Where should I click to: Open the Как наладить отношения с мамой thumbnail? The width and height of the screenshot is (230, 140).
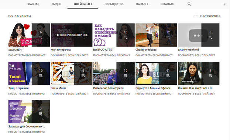tap(114, 35)
